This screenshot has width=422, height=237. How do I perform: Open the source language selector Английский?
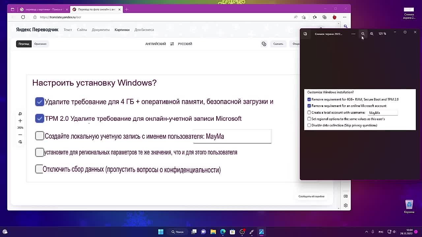coord(155,44)
